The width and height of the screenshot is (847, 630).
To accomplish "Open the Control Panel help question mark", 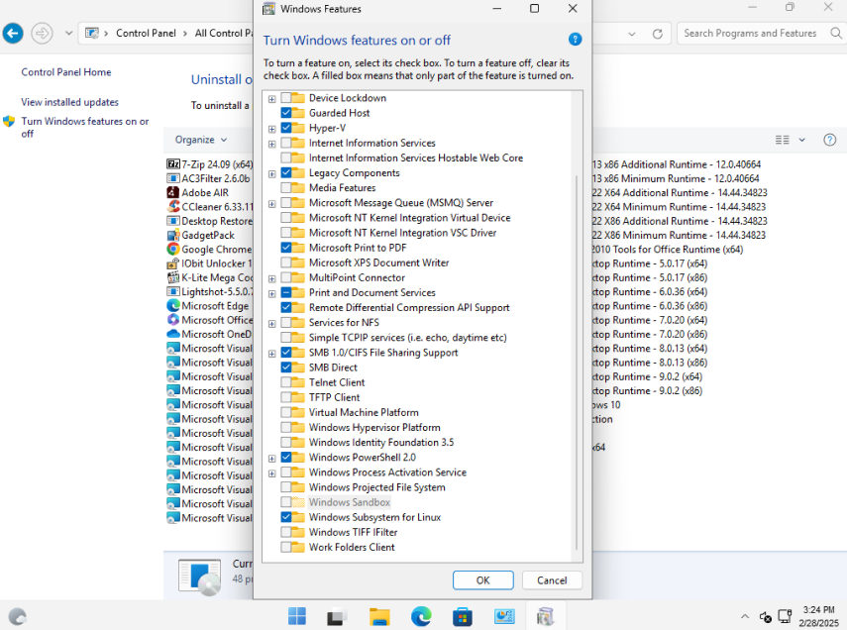I will [x=830, y=140].
